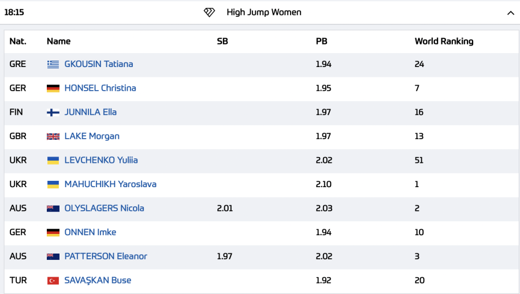Open HONSEL Christina athlete link
The image size is (520, 294).
tap(100, 88)
